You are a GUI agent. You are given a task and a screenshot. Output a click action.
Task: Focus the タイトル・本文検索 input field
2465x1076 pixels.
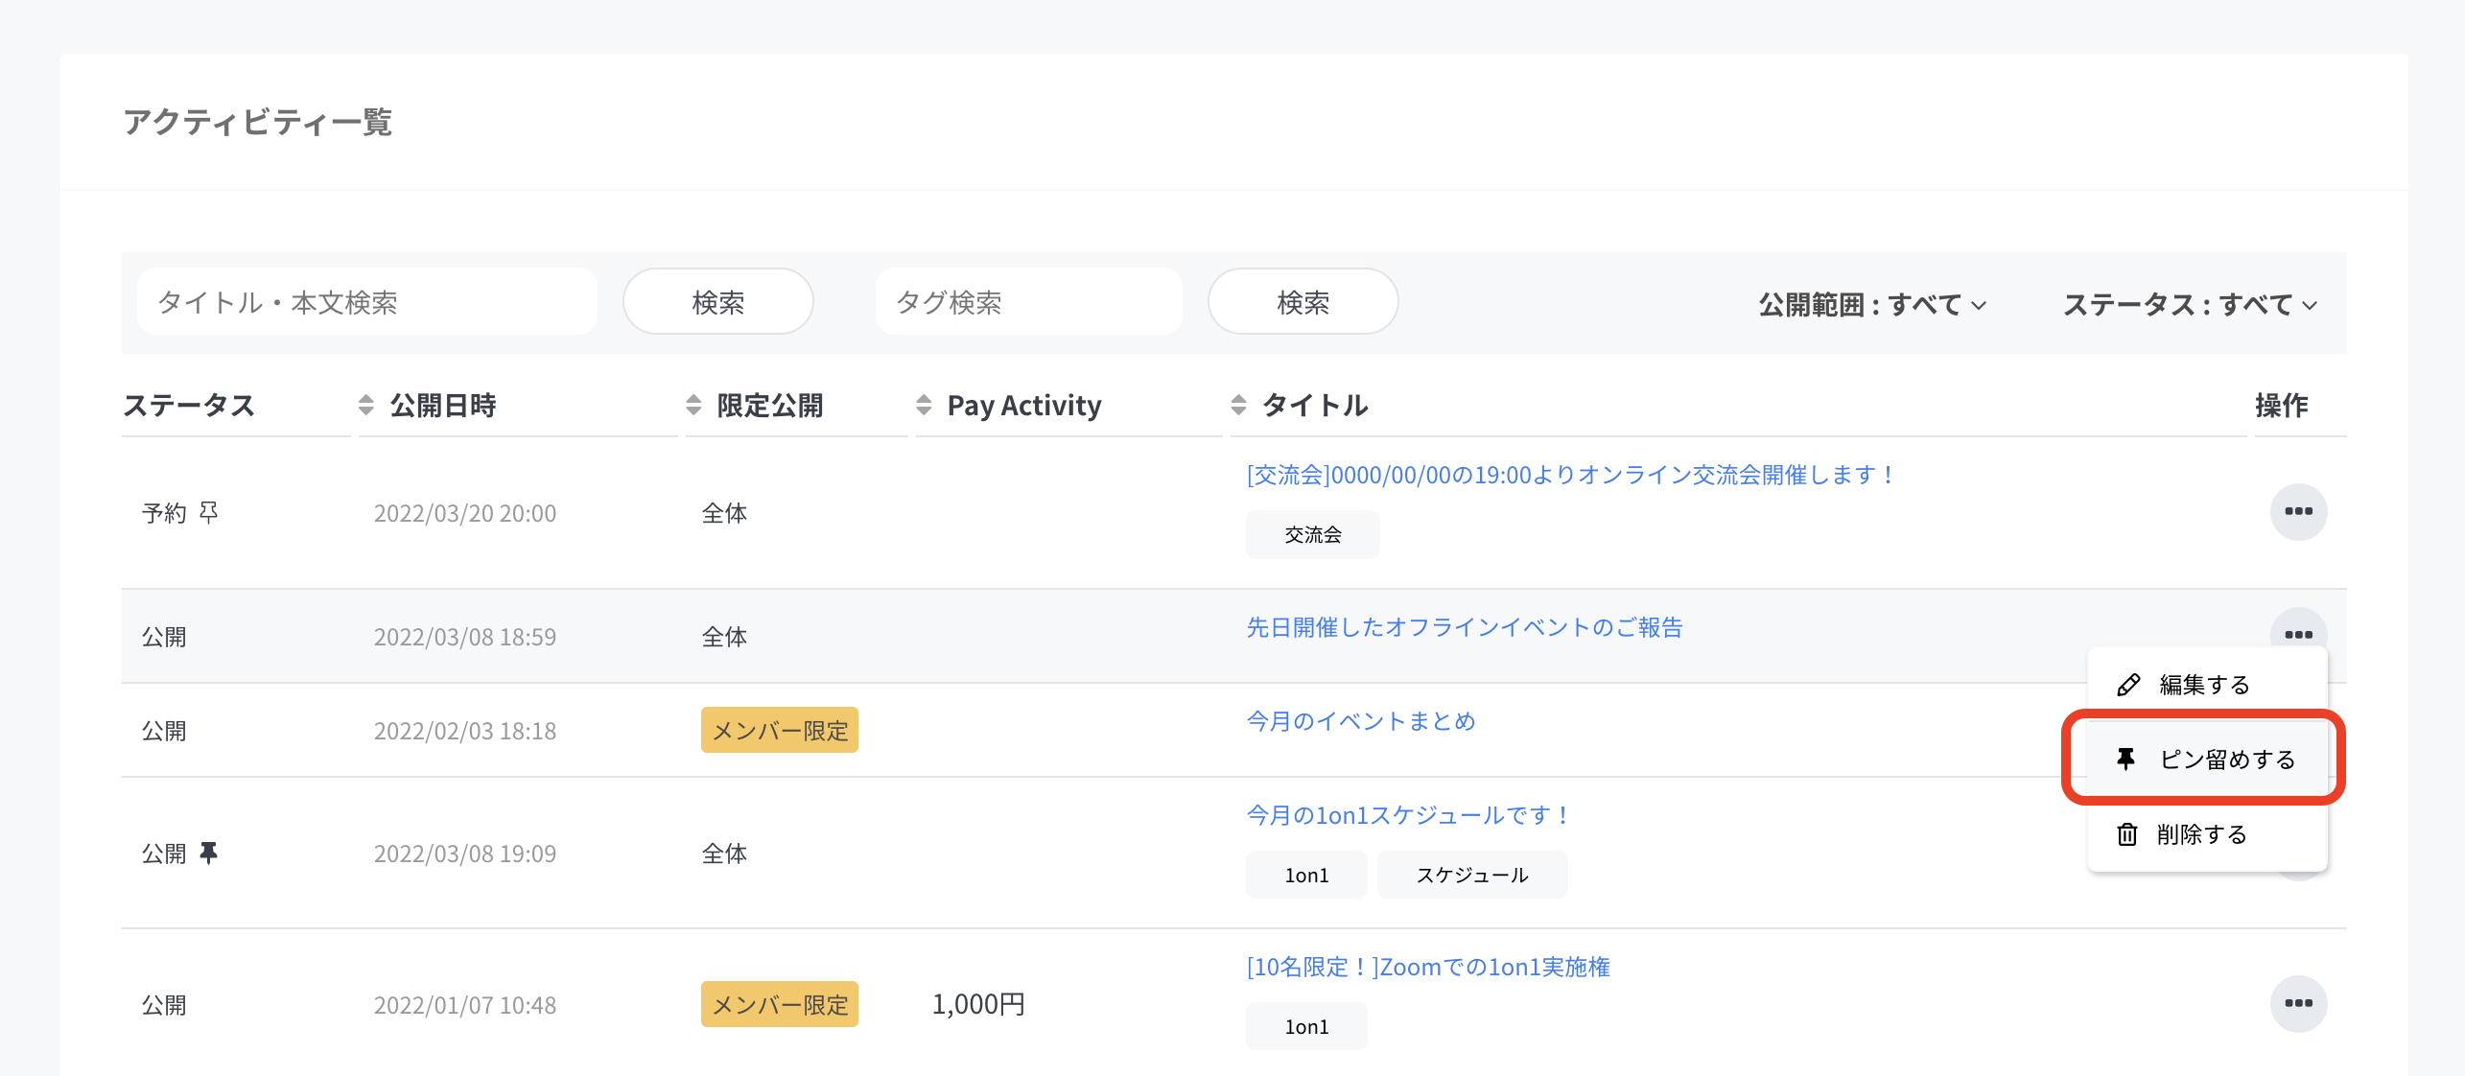tap(366, 302)
